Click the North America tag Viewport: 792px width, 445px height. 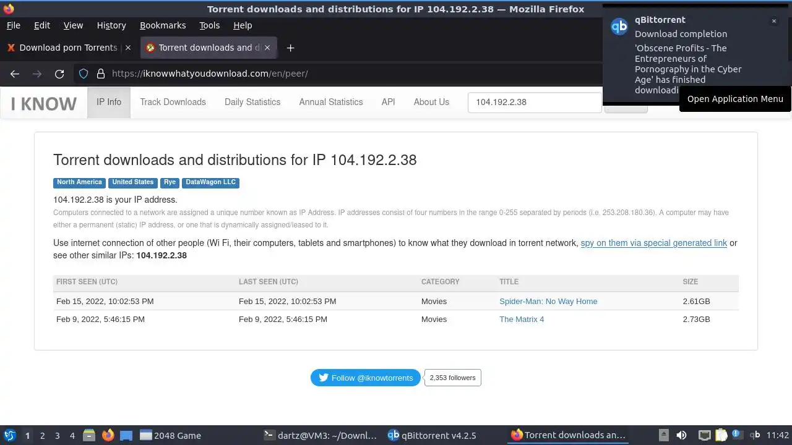(79, 182)
